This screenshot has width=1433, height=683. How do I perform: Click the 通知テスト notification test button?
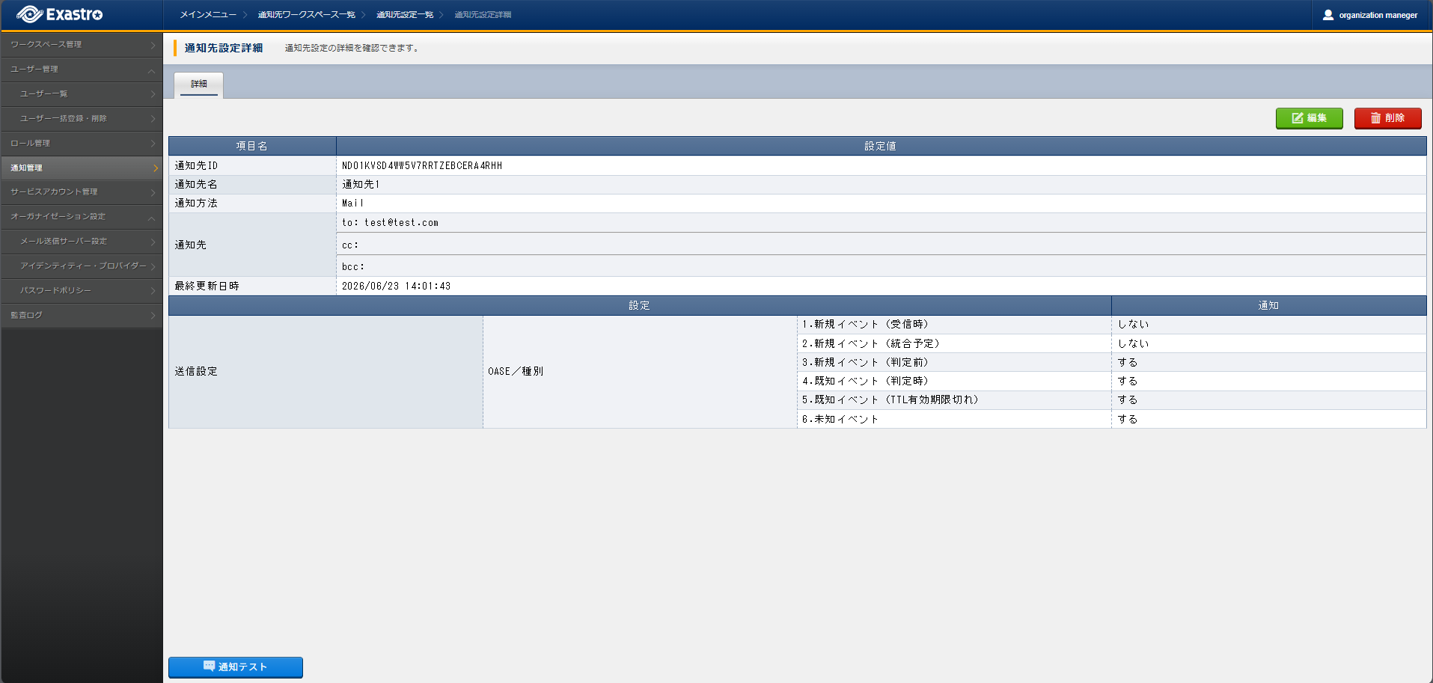(x=236, y=667)
